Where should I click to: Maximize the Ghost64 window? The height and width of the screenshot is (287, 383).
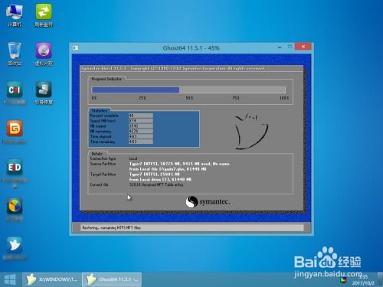pyautogui.click(x=290, y=47)
